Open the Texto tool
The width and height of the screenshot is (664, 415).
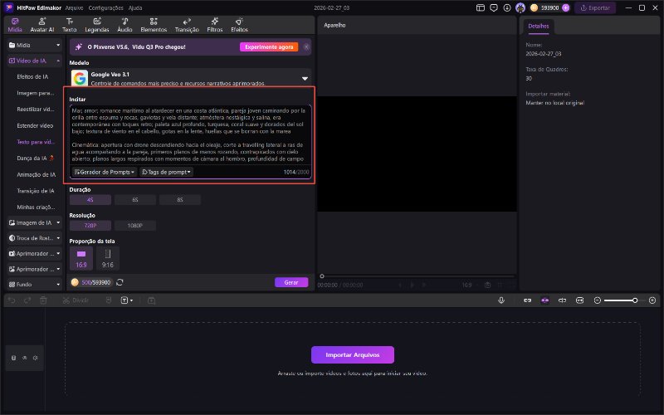pos(70,25)
